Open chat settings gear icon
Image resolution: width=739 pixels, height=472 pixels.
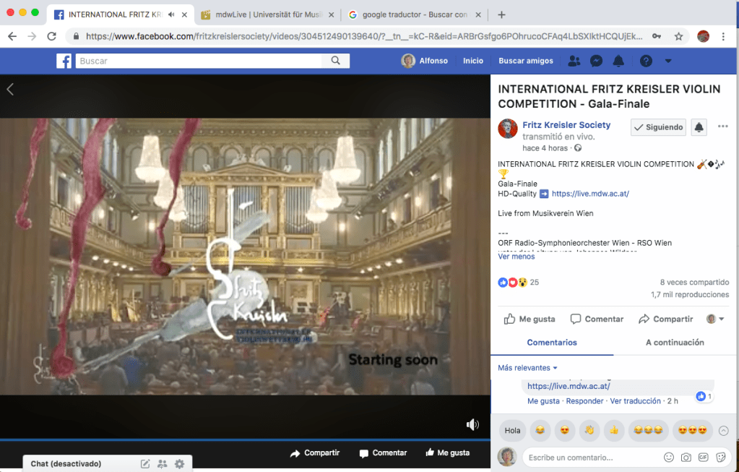click(x=179, y=463)
